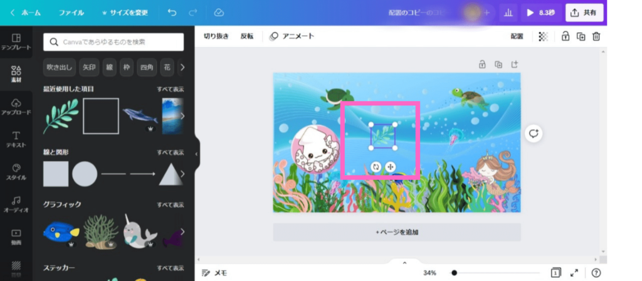Select the 矢印 category chip

pos(89,67)
